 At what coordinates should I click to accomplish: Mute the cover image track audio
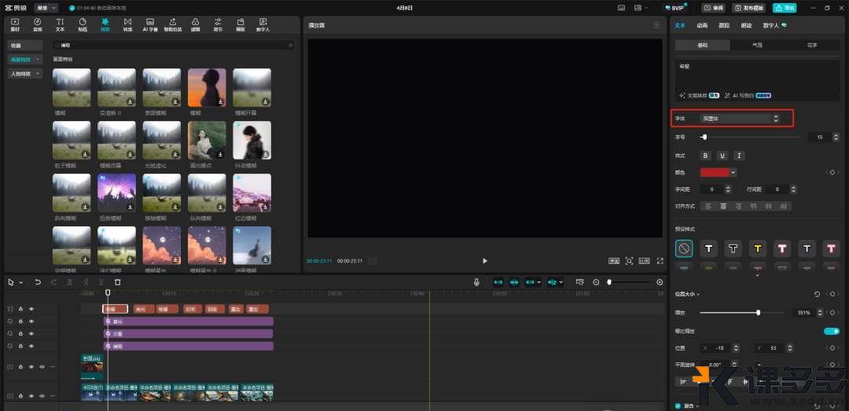click(x=42, y=366)
